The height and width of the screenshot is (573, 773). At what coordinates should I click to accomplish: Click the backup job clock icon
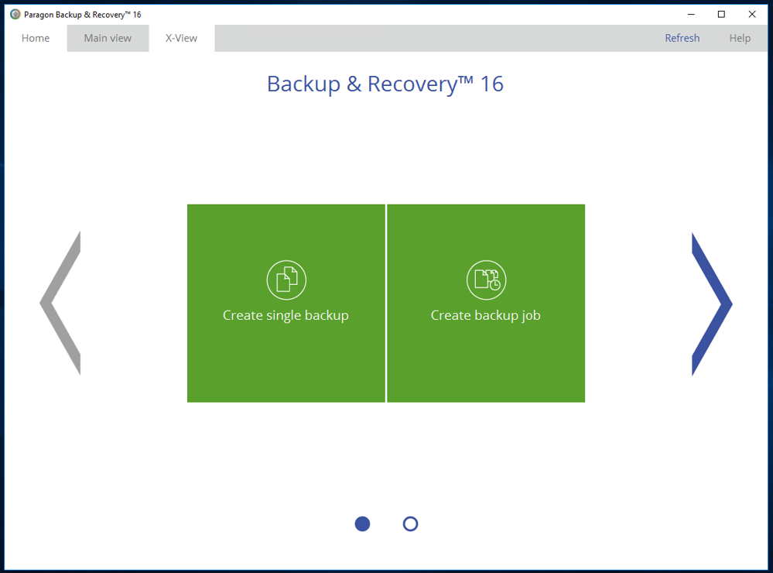[486, 280]
